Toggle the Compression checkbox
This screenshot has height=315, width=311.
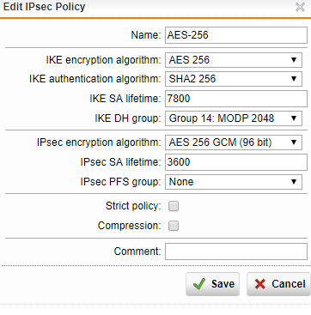(x=174, y=226)
